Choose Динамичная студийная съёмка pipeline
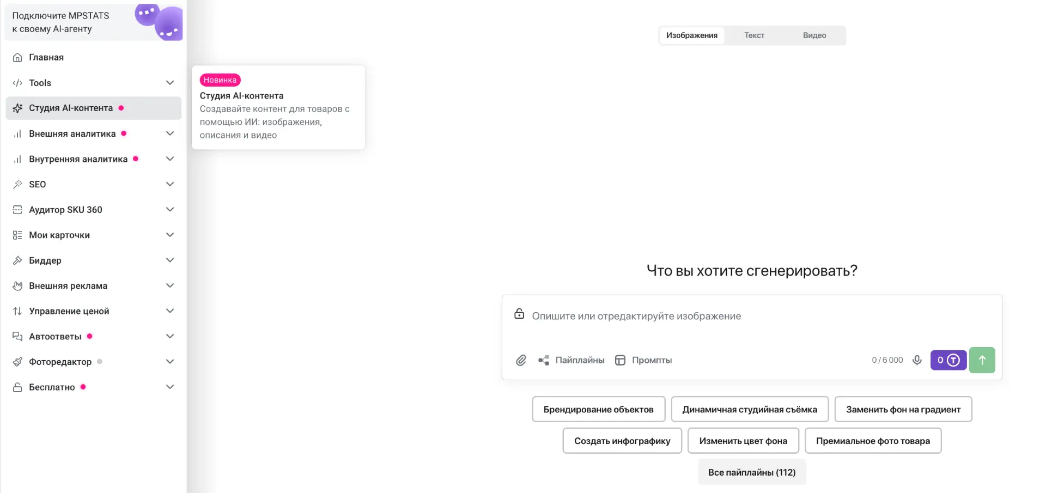 click(x=750, y=409)
